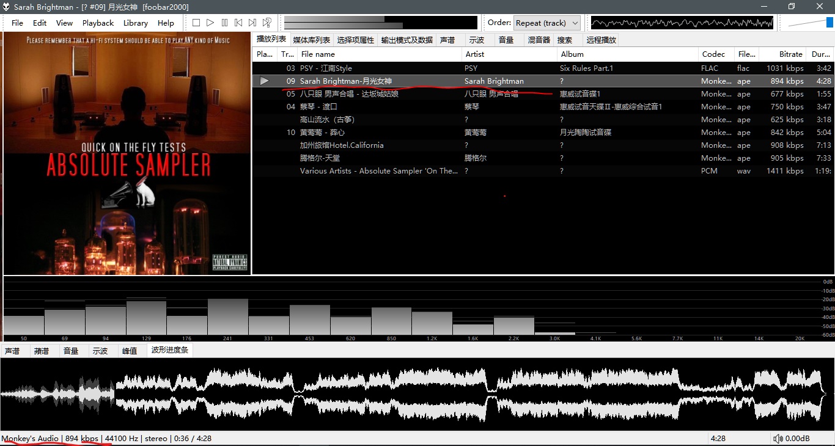
Task: Click the Absolute Sampler album cover art
Action: (127, 153)
